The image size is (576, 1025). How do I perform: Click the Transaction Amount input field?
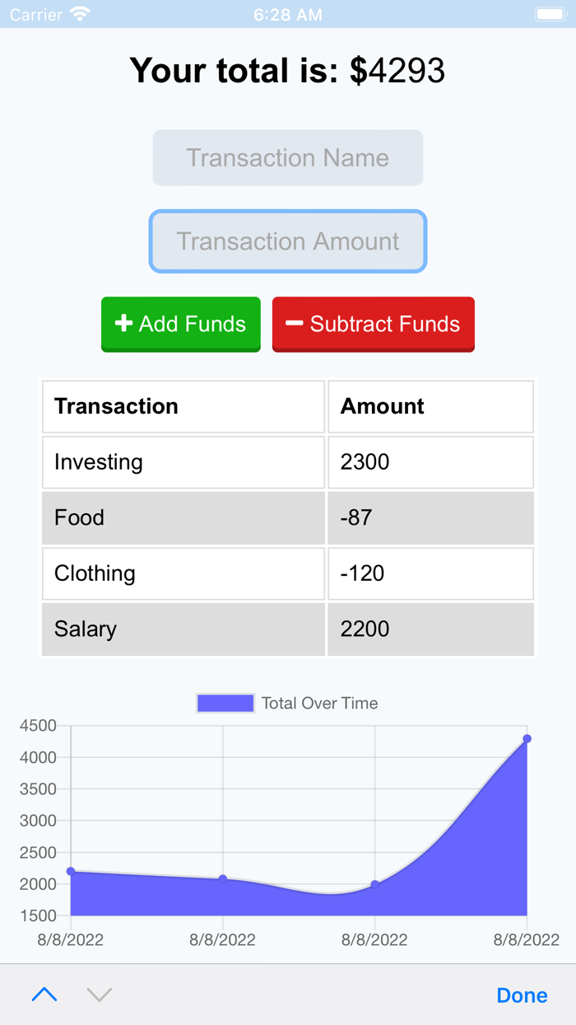coord(287,241)
